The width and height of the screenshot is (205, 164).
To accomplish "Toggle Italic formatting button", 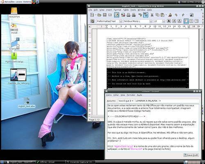I will (x=174, y=21).
